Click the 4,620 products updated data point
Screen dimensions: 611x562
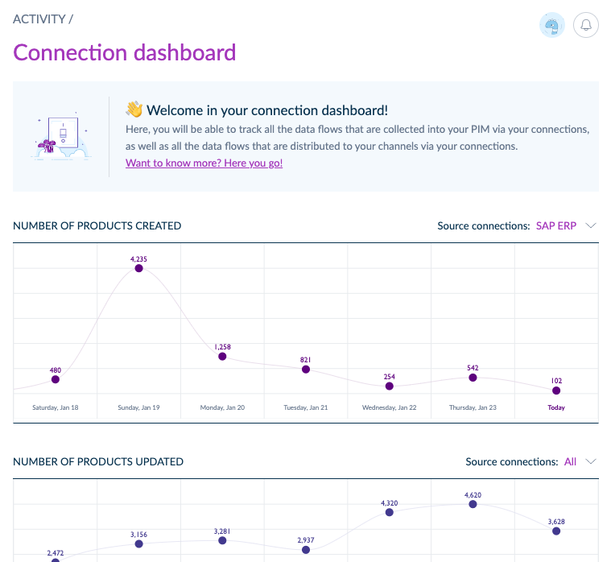point(473,504)
